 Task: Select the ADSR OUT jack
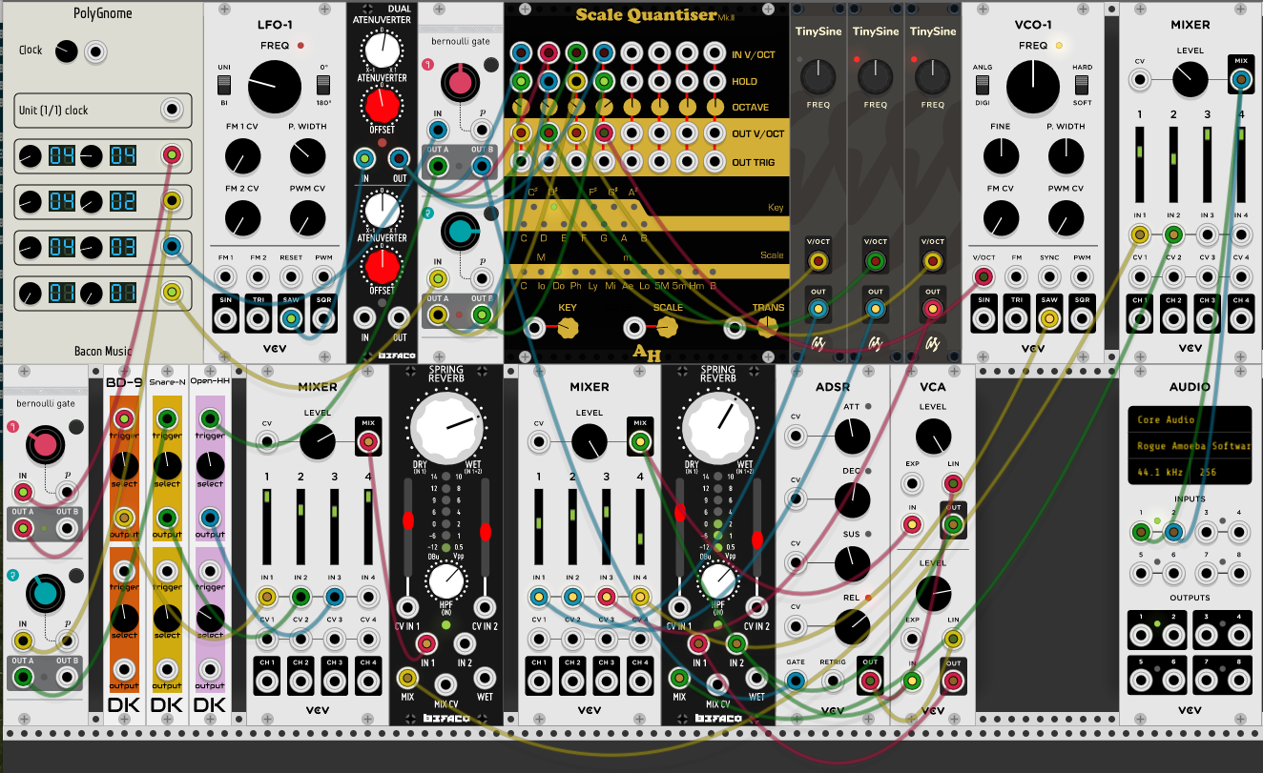[x=869, y=681]
